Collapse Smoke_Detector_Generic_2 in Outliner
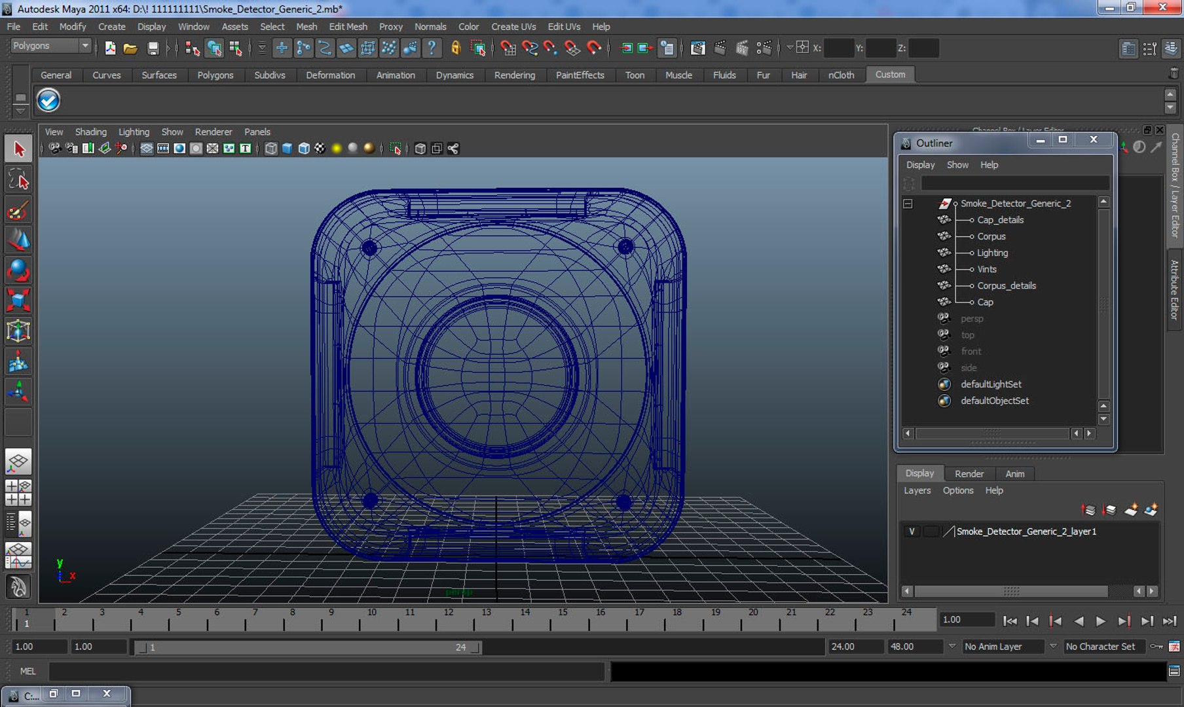 pyautogui.click(x=908, y=204)
